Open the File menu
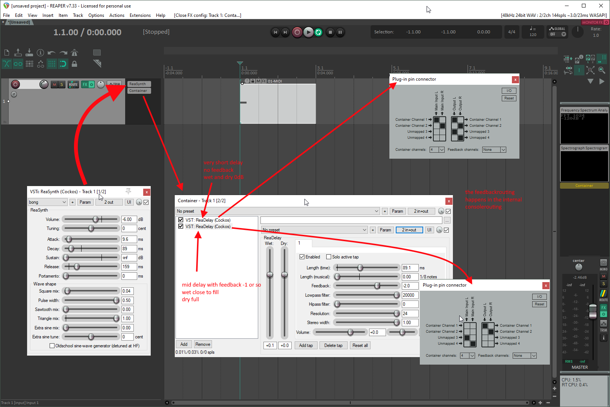The width and height of the screenshot is (610, 407). tap(6, 15)
